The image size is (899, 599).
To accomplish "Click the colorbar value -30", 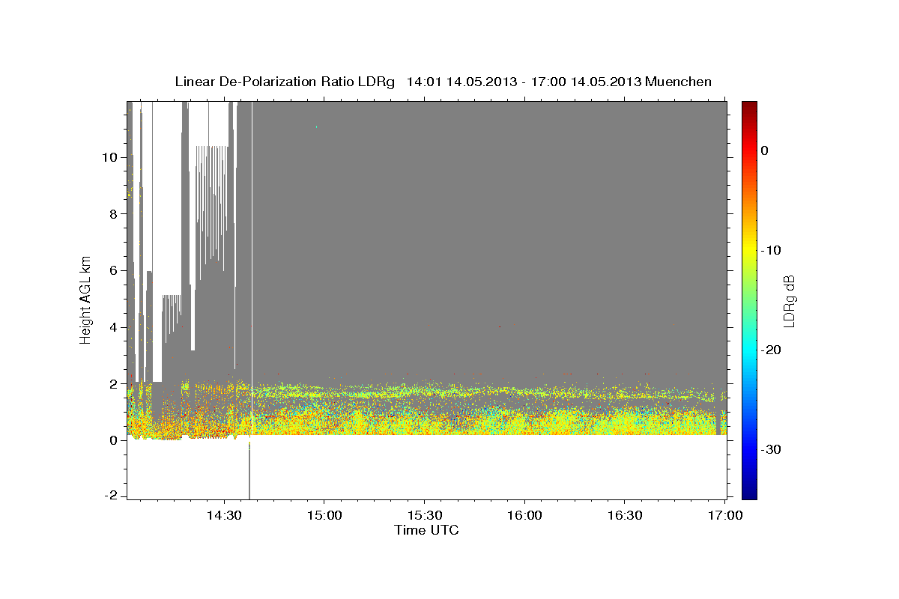I will click(x=771, y=449).
